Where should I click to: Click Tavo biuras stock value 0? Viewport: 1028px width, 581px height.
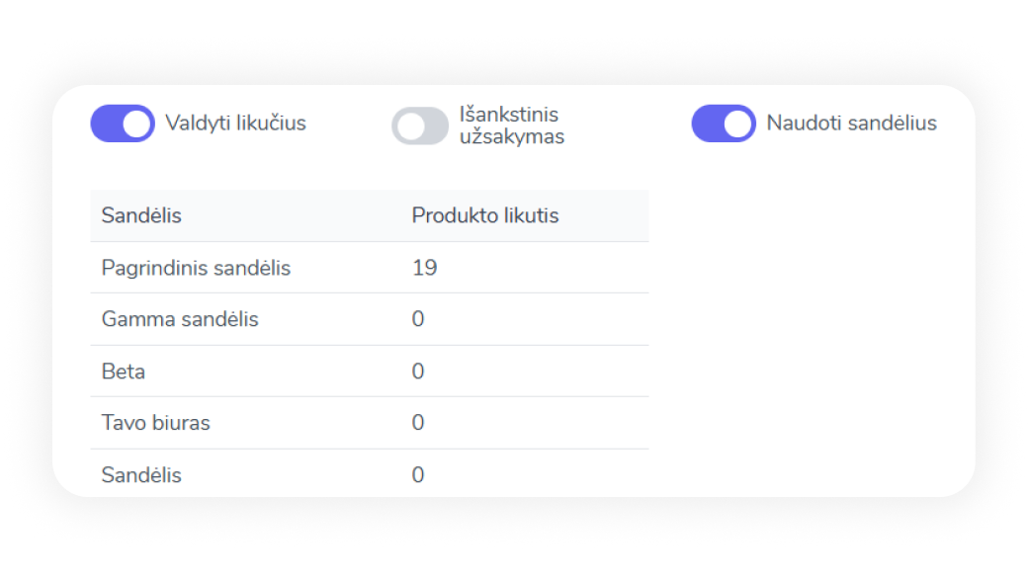click(418, 423)
